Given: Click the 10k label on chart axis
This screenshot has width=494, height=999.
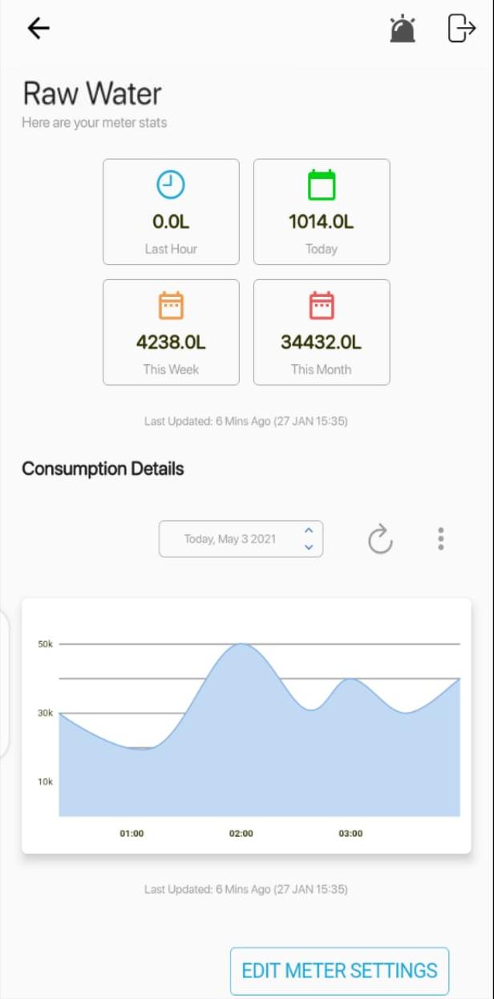Looking at the screenshot, I should (x=45, y=782).
